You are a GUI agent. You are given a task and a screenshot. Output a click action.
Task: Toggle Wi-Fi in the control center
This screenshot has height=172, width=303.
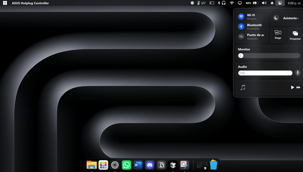point(241,17)
